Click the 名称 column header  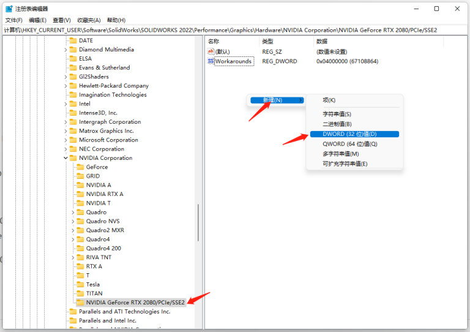tap(232, 42)
